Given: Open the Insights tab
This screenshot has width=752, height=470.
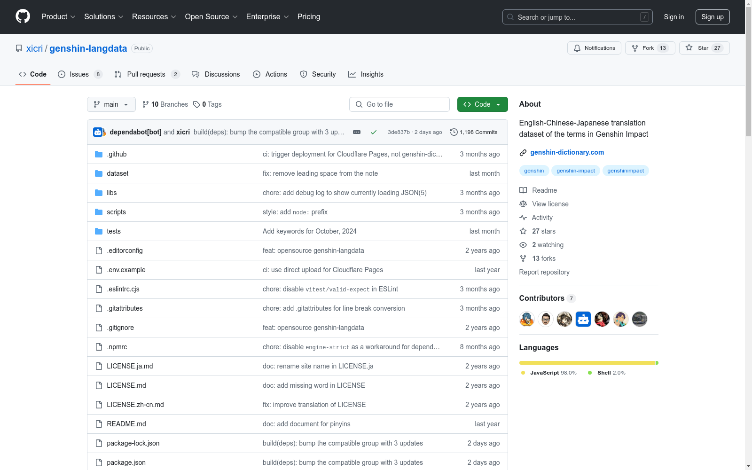Looking at the screenshot, I should pyautogui.click(x=366, y=74).
